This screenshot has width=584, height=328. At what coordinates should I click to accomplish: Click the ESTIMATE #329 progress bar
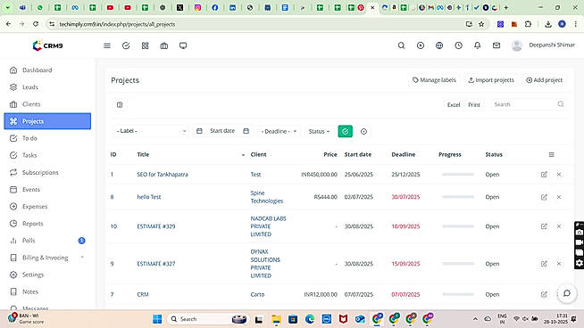click(x=458, y=226)
